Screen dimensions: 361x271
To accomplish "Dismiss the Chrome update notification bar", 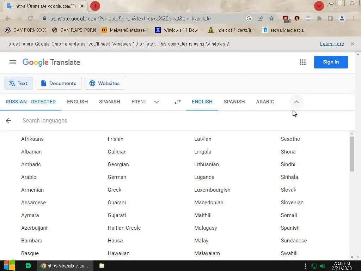I will coord(352,44).
